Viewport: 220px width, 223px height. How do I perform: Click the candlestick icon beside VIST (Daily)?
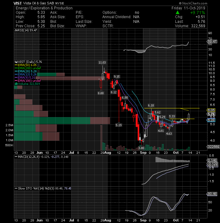pyautogui.click(x=16, y=62)
